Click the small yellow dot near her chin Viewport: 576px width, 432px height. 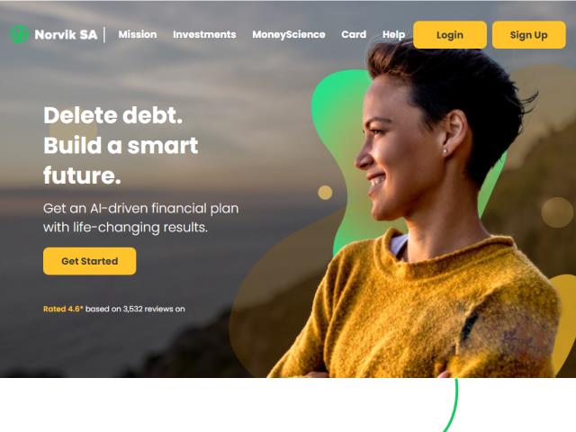[325, 193]
